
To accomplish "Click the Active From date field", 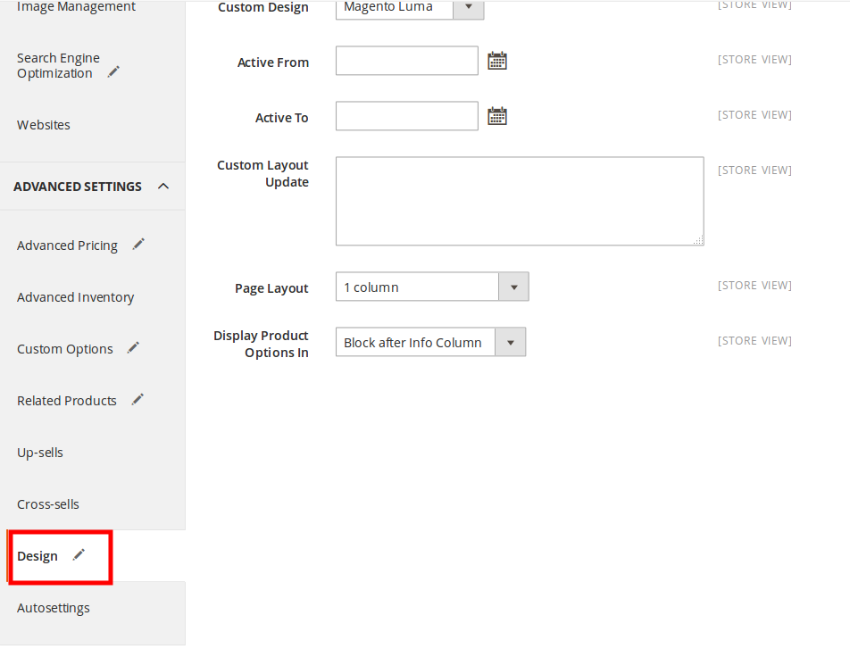I will click(406, 61).
